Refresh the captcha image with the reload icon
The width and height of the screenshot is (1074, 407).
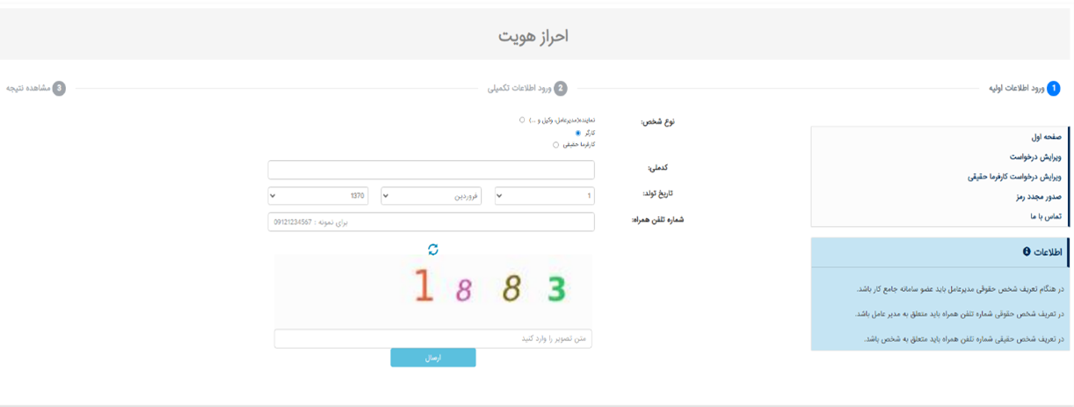coord(432,250)
